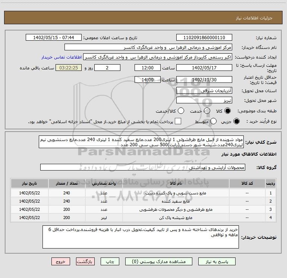The height and width of the screenshot is (278, 287).
Task: Click the کد کالا column header
Action: point(247,184)
